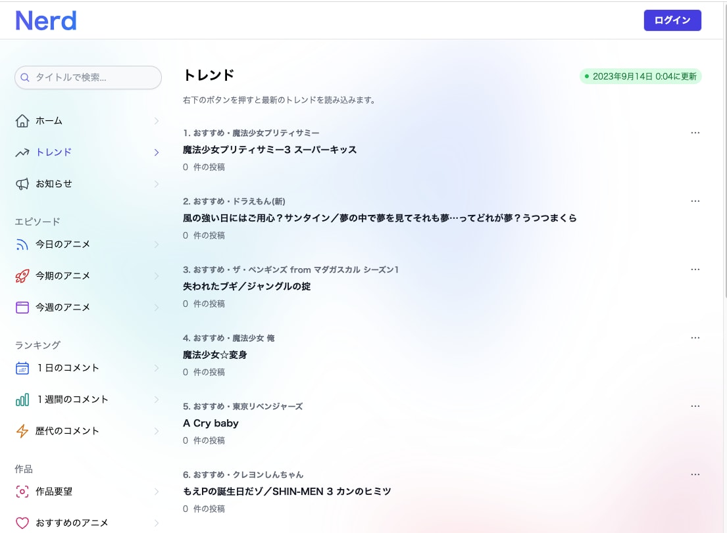Click chevron next to 1日のコメント

click(x=156, y=368)
